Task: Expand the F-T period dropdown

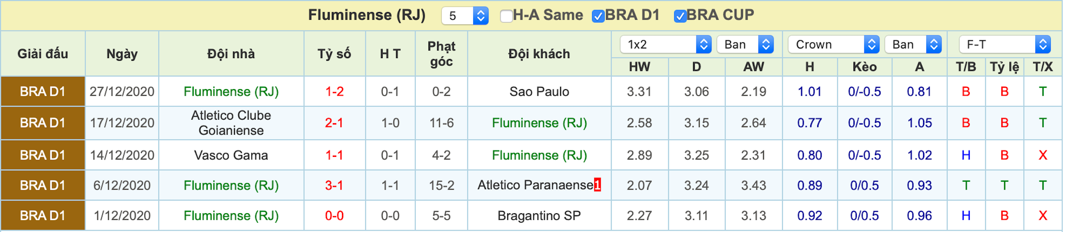Action: 1005,45
